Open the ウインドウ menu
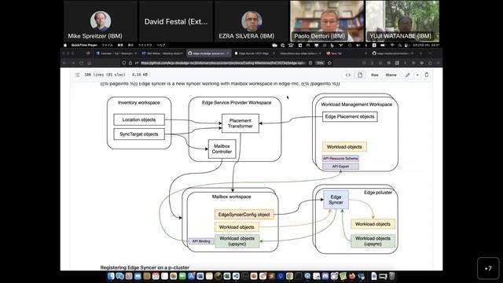This screenshot has width=503, height=283. pyautogui.click(x=145, y=46)
